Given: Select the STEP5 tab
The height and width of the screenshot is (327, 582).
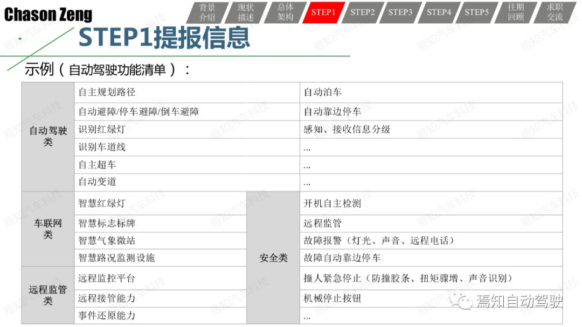Looking at the screenshot, I should (x=477, y=12).
